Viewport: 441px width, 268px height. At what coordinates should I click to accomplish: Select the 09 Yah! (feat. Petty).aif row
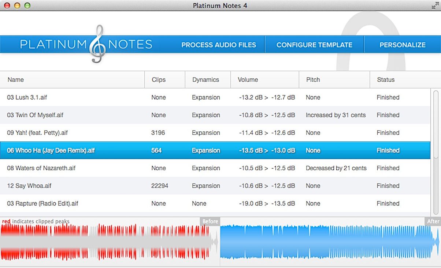pos(37,133)
